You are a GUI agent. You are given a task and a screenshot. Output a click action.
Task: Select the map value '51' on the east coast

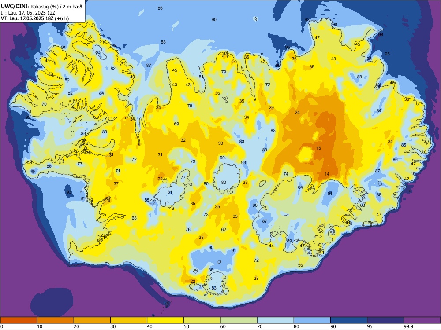click(425, 151)
